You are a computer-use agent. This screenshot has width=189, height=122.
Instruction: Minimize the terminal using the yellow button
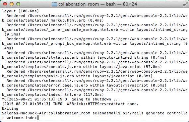(x=12, y=4)
